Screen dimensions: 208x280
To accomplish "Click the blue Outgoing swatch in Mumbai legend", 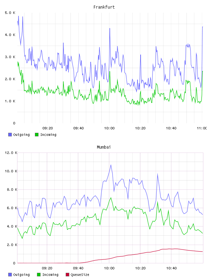I will click(10, 275).
